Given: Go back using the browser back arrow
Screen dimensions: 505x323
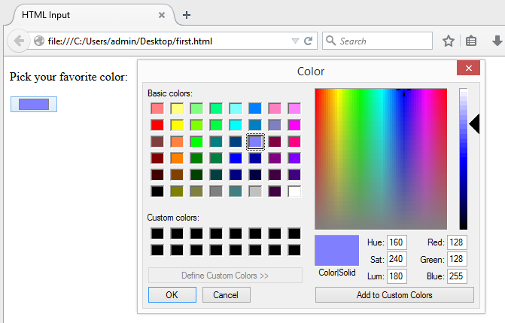Looking at the screenshot, I should click(19, 41).
